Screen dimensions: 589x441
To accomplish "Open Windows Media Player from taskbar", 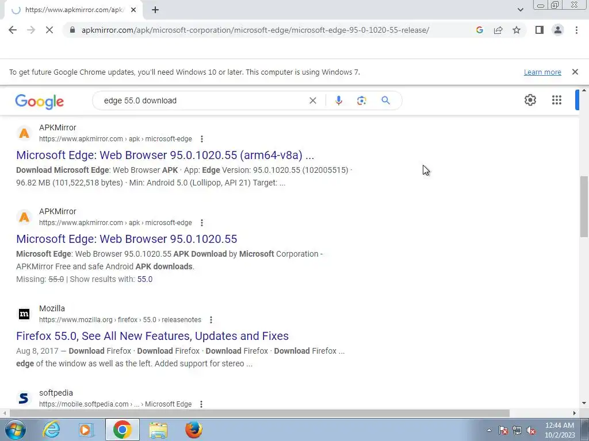I will 86,430.
